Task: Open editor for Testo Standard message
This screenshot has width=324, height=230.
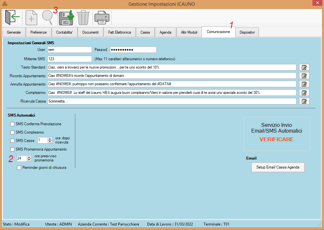Action: coord(304,67)
